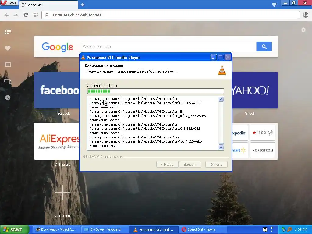Click the log scrollbar up arrow
The width and height of the screenshot is (312, 234).
221,99
